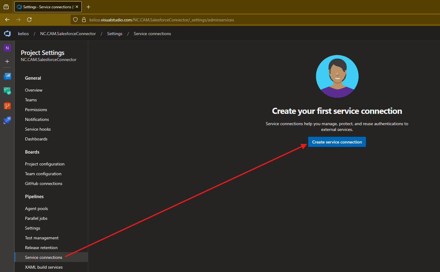The image size is (440, 272).
Task: Open NC.CAM.SalesforceConnector breadcrumb link
Action: click(x=68, y=34)
